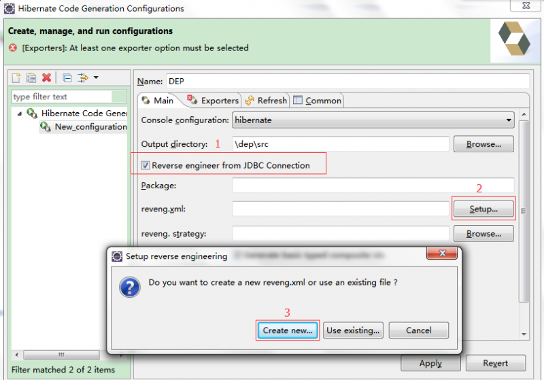Select the New_configuration tree item
Screen dimensions: 544x380
pos(90,126)
